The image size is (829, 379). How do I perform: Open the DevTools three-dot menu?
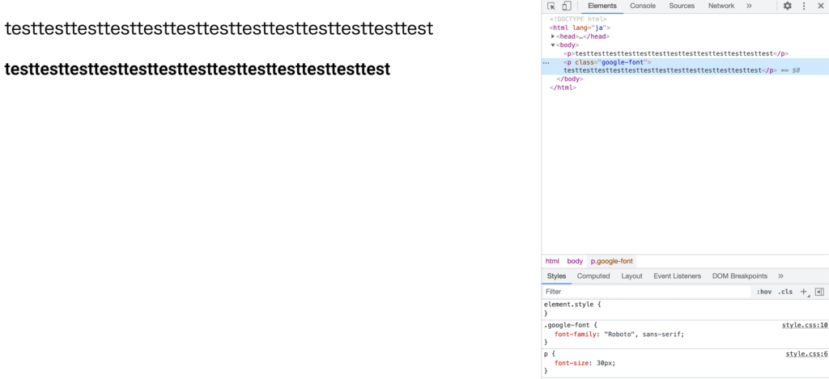(x=804, y=6)
